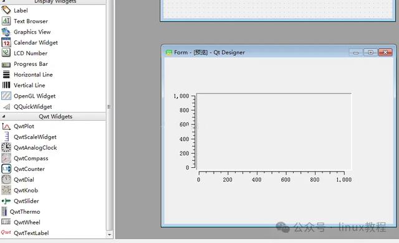Select the Calendar Widget icon

point(6,42)
